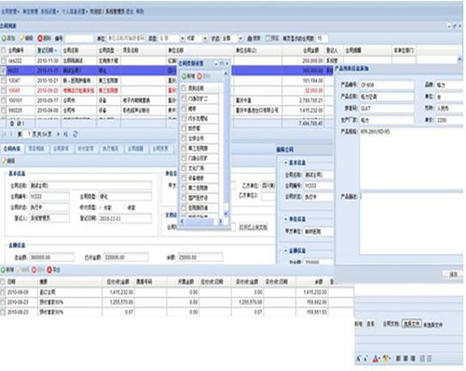466x371 pixels.
Task: Click the choose file button for the contract document
Action: coord(412,324)
